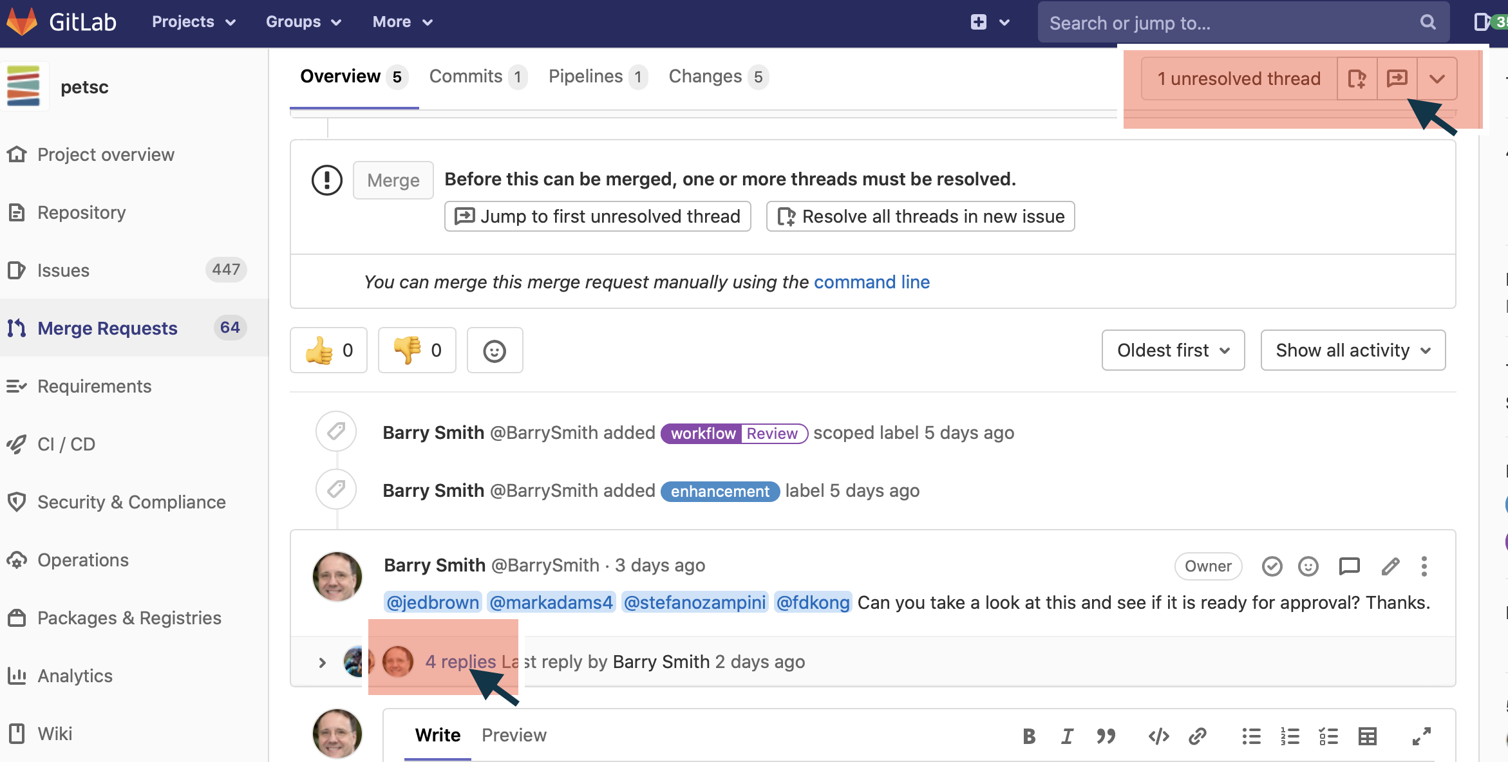
Task: Open the More menu
Action: pyautogui.click(x=402, y=22)
